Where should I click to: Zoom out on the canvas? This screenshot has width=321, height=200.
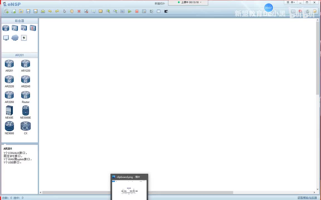click(115, 11)
